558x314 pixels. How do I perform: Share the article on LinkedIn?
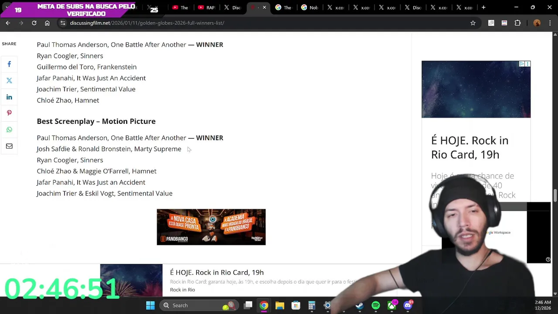[x=9, y=97]
